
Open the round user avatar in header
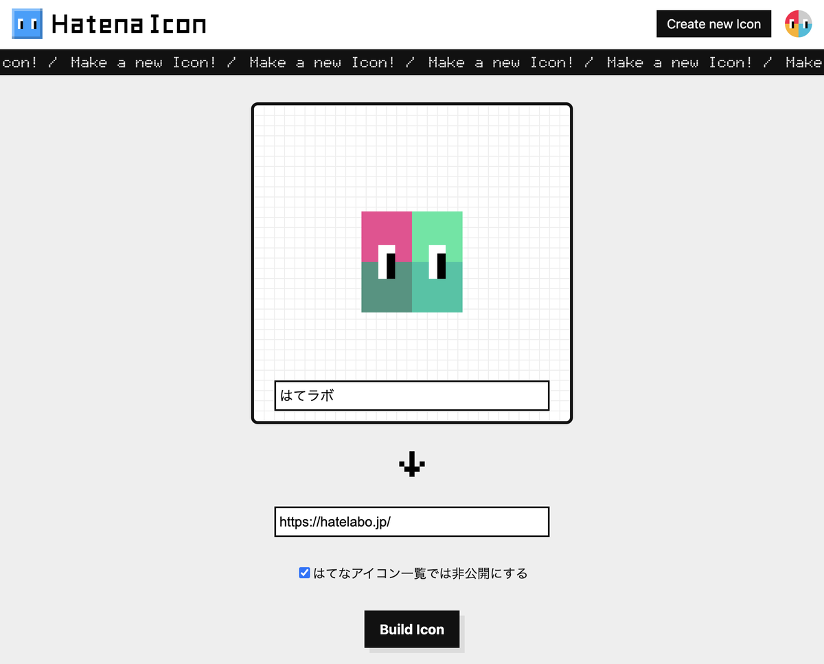[799, 24]
